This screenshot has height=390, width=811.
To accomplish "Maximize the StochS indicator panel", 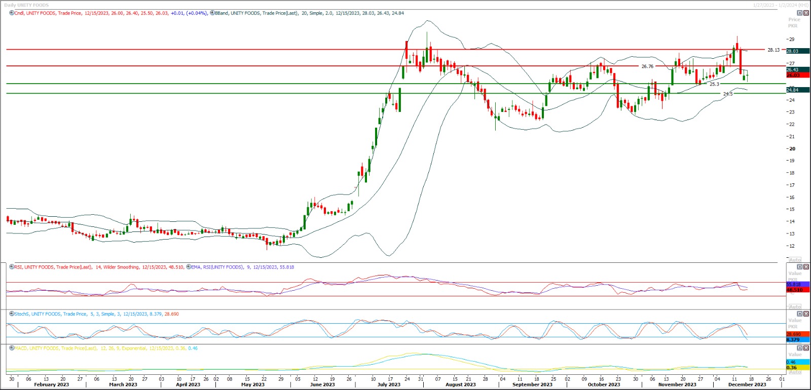I will (800, 314).
